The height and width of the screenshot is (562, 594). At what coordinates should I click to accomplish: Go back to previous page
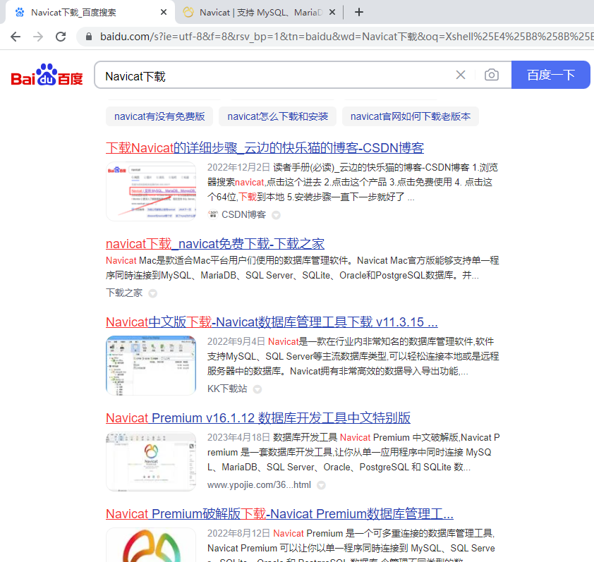point(15,37)
